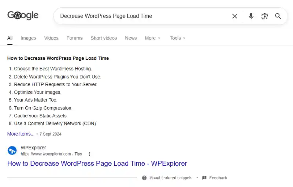Expand the More dropdown
The width and height of the screenshot is (293, 187).
point(152,38)
